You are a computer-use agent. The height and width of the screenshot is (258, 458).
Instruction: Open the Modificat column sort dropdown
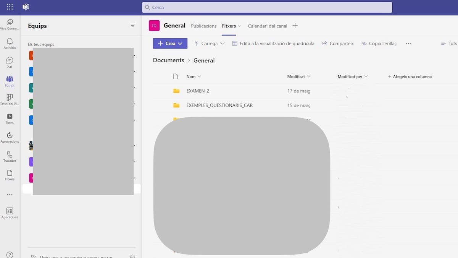(298, 76)
